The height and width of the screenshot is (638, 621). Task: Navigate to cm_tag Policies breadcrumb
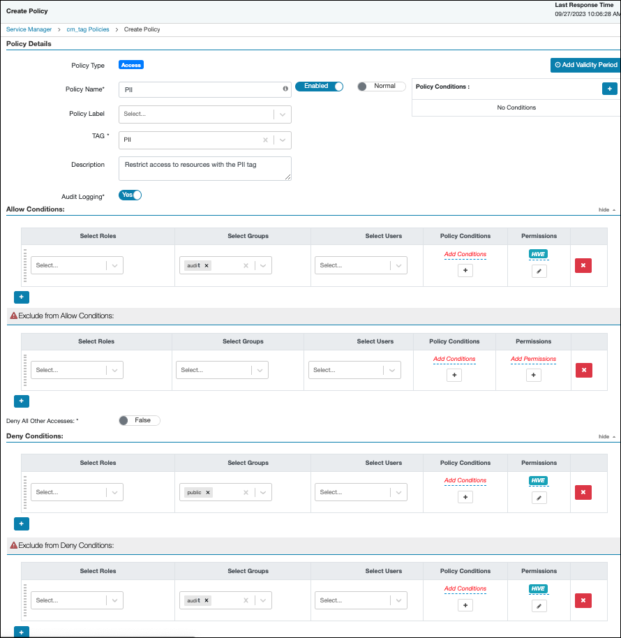[x=88, y=29]
